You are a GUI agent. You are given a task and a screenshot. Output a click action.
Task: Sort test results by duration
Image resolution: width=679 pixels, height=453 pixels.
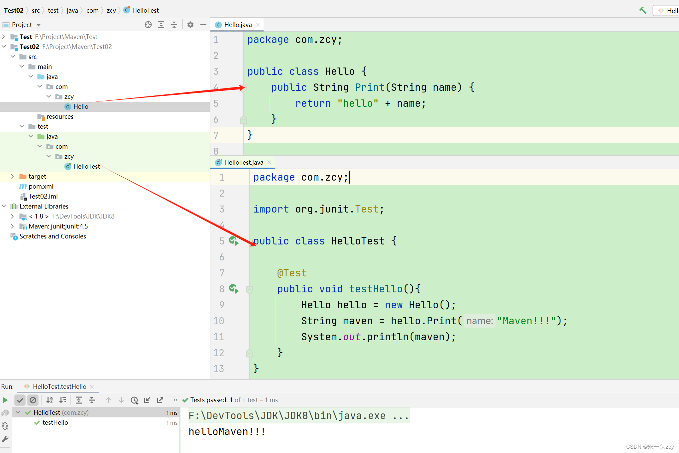click(62, 400)
